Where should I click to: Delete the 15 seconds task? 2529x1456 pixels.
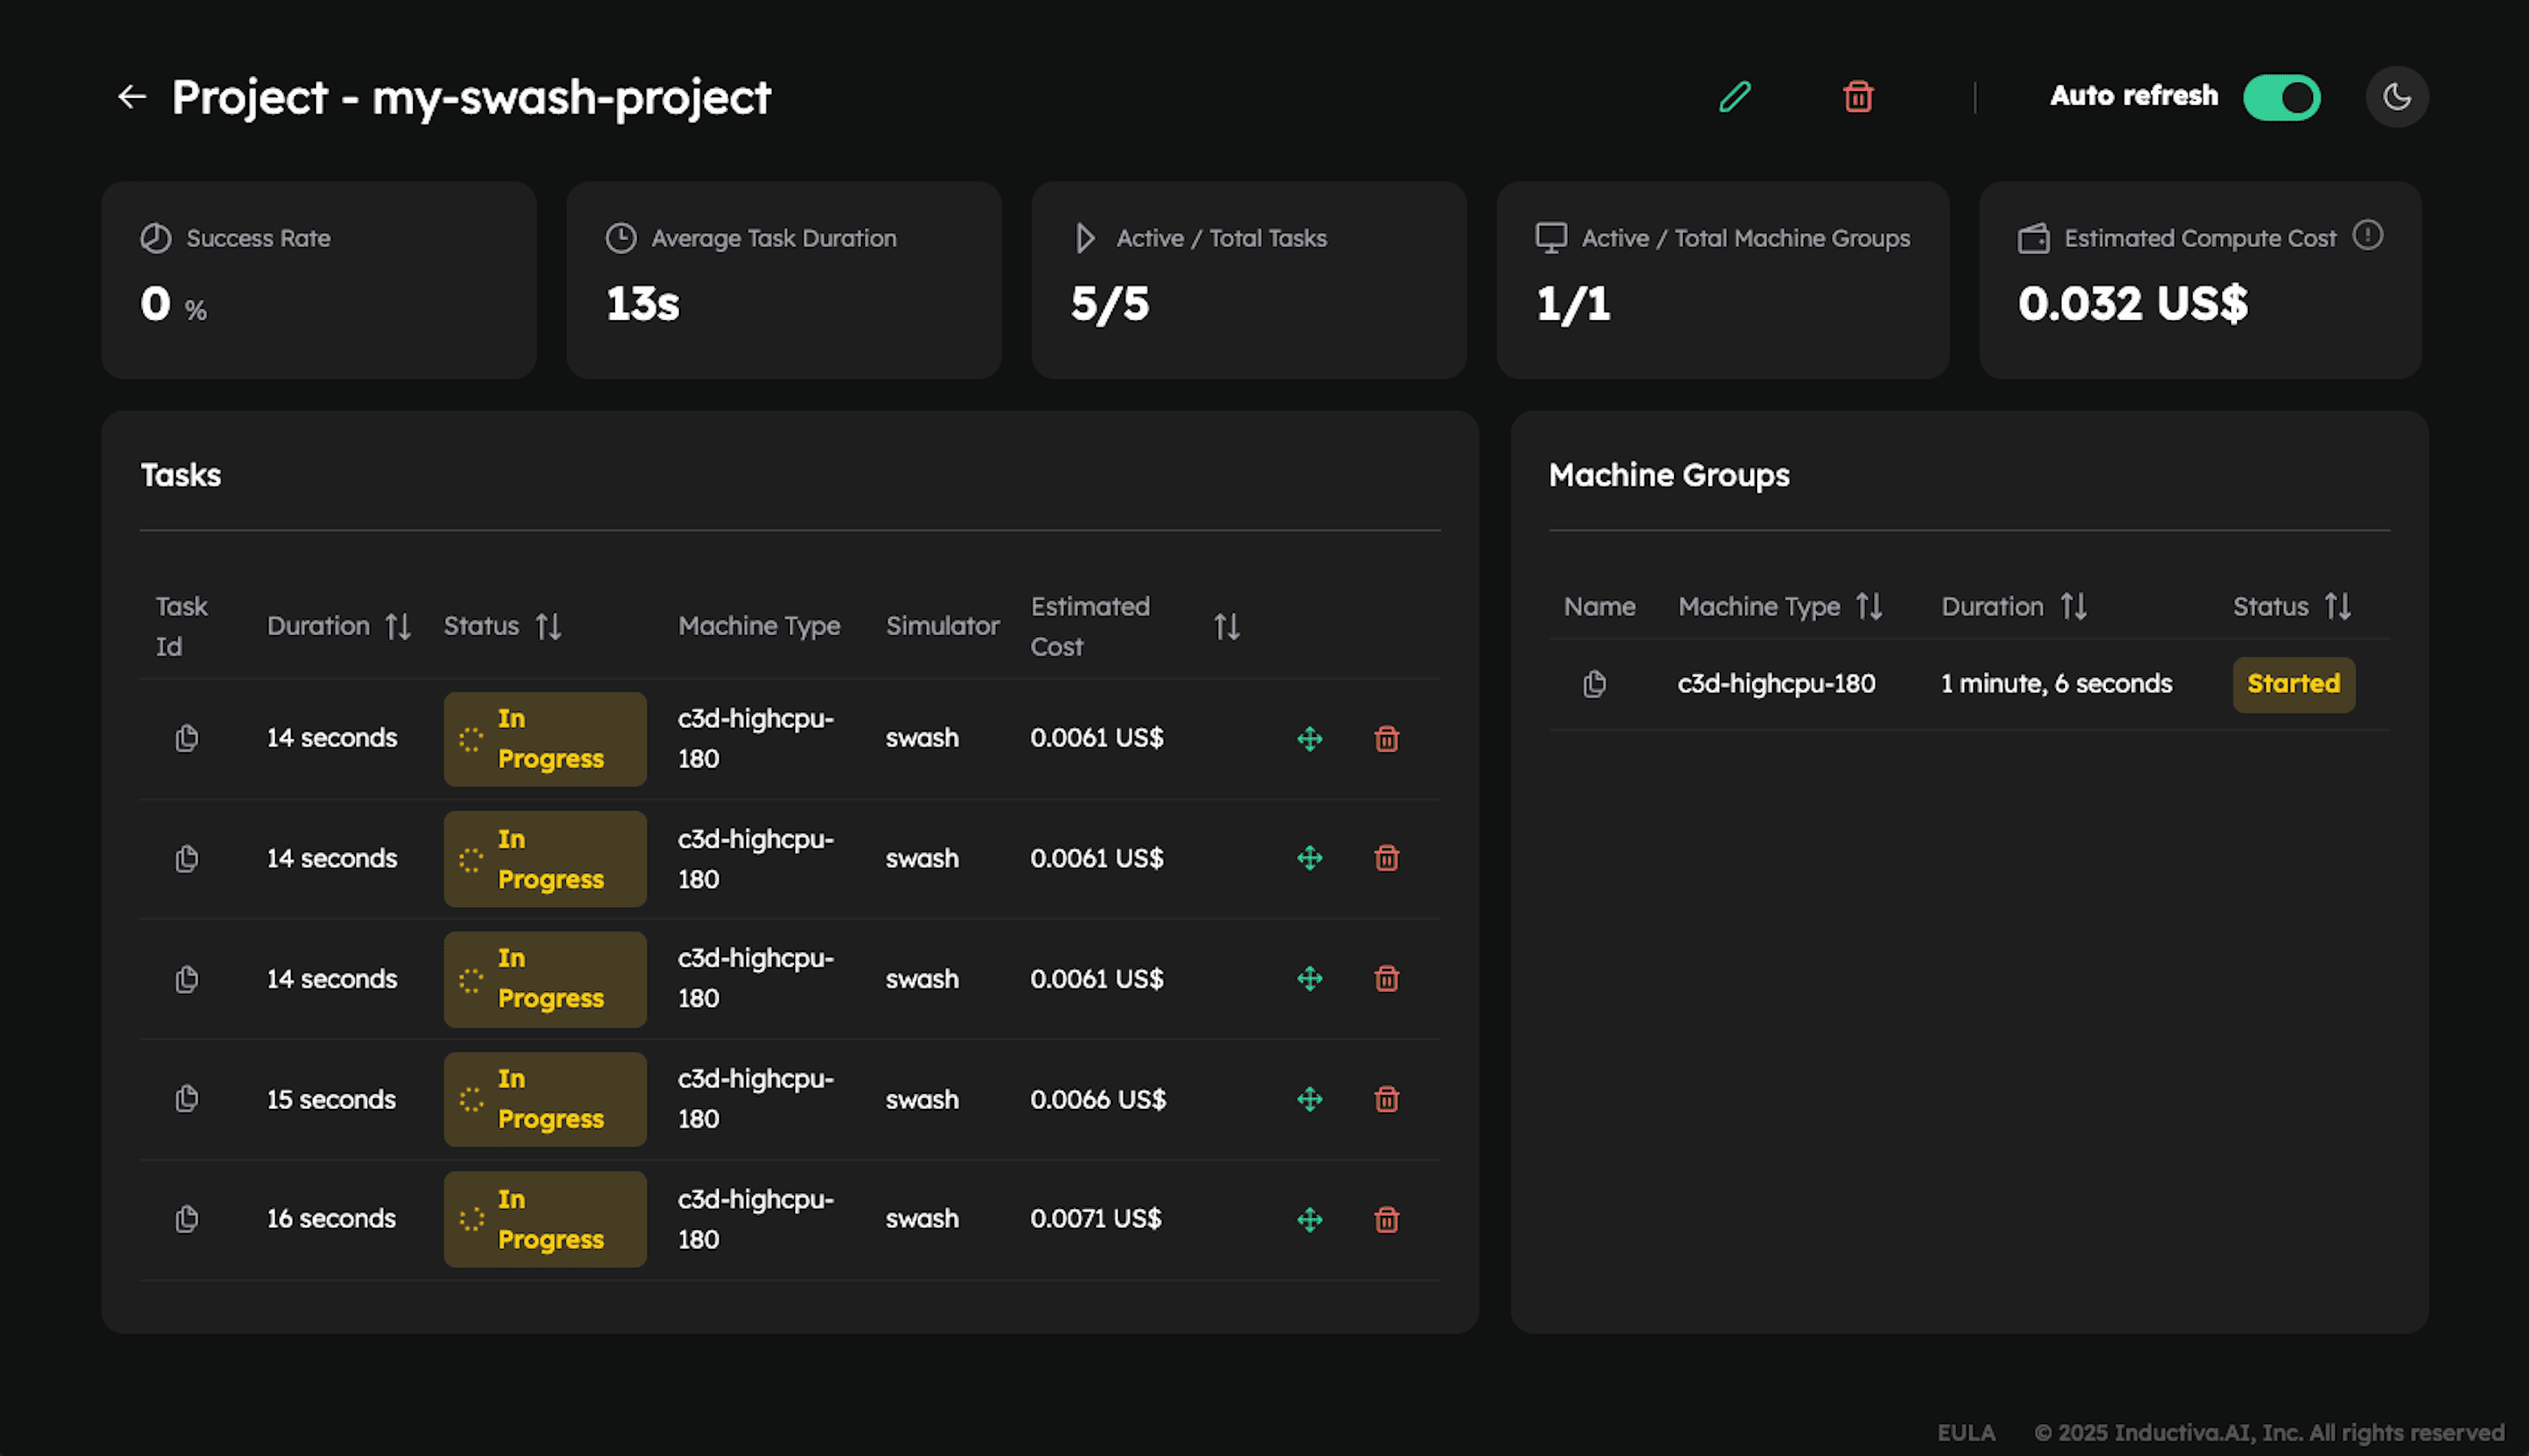pos(1386,1099)
